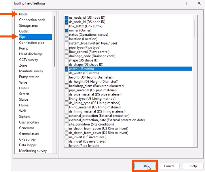Enable ds_shape (DS shape ID) checkbox

tap(67, 65)
